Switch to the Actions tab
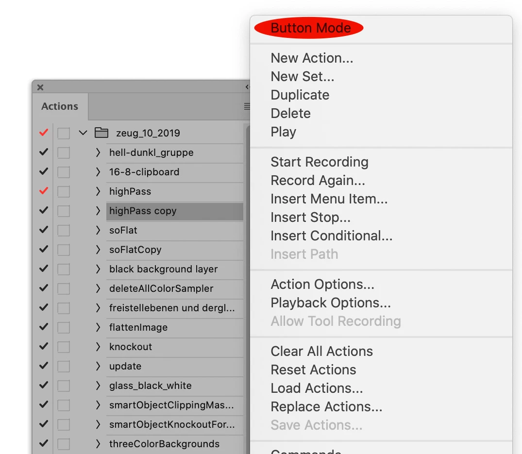 60,106
